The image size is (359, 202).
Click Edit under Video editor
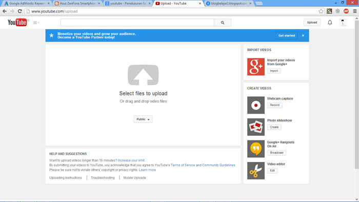tap(272, 171)
